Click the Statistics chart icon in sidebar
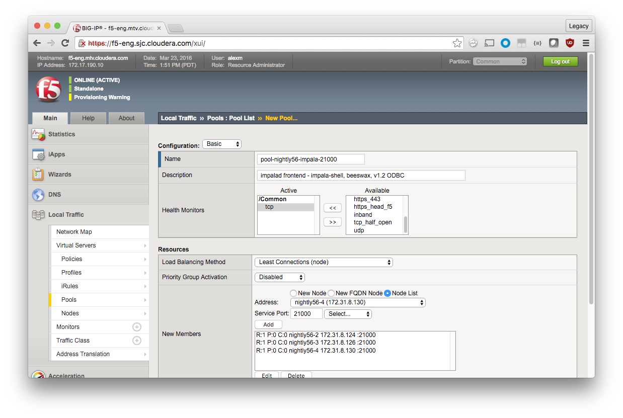This screenshot has width=623, height=418. 39,134
